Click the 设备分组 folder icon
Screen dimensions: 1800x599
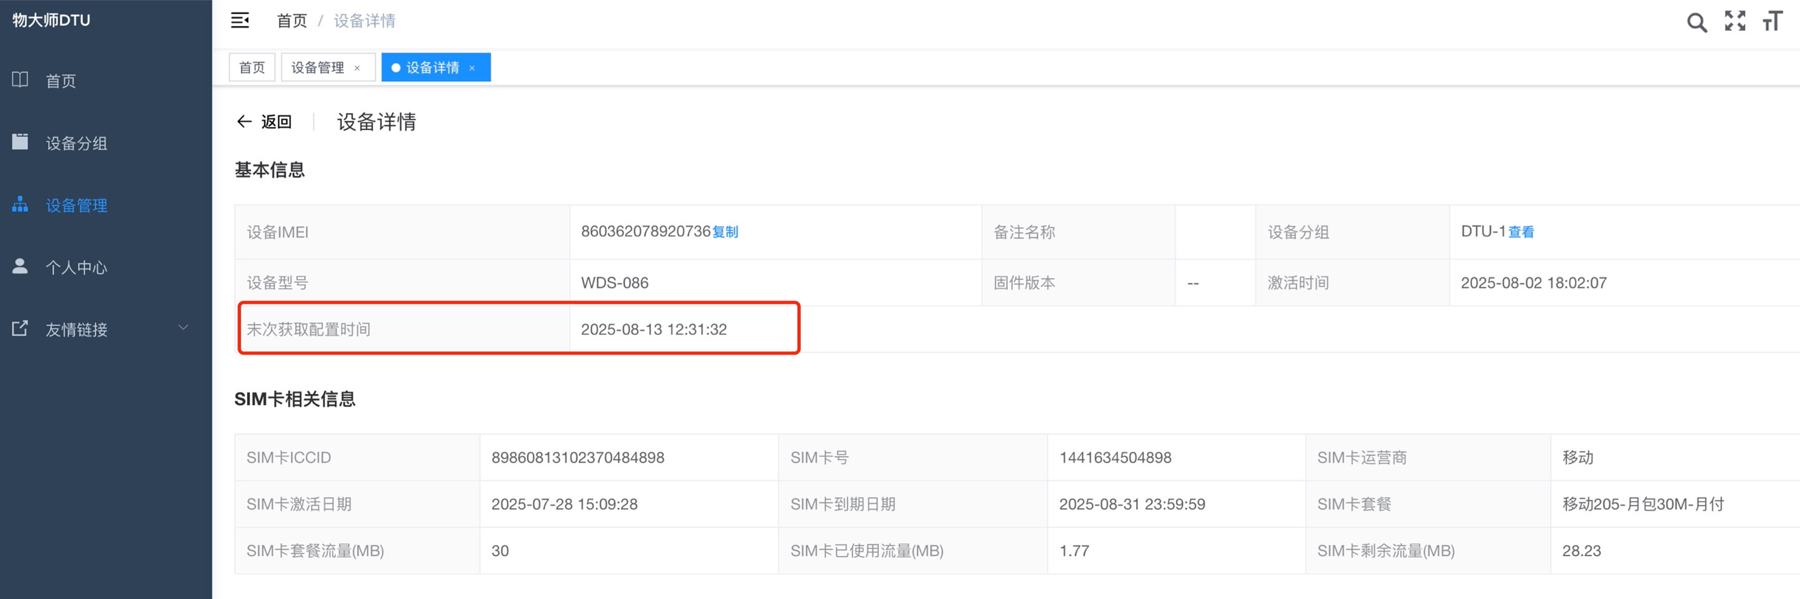pos(20,142)
